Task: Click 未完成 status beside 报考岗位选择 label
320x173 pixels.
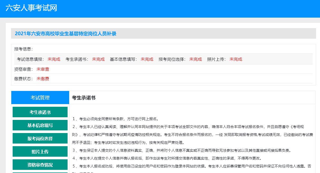Action: pyautogui.click(x=195, y=59)
